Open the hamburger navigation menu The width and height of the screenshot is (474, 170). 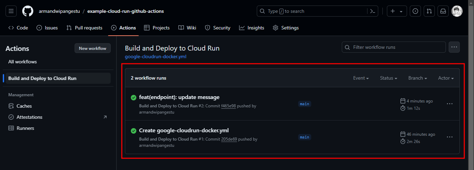tap(11, 11)
